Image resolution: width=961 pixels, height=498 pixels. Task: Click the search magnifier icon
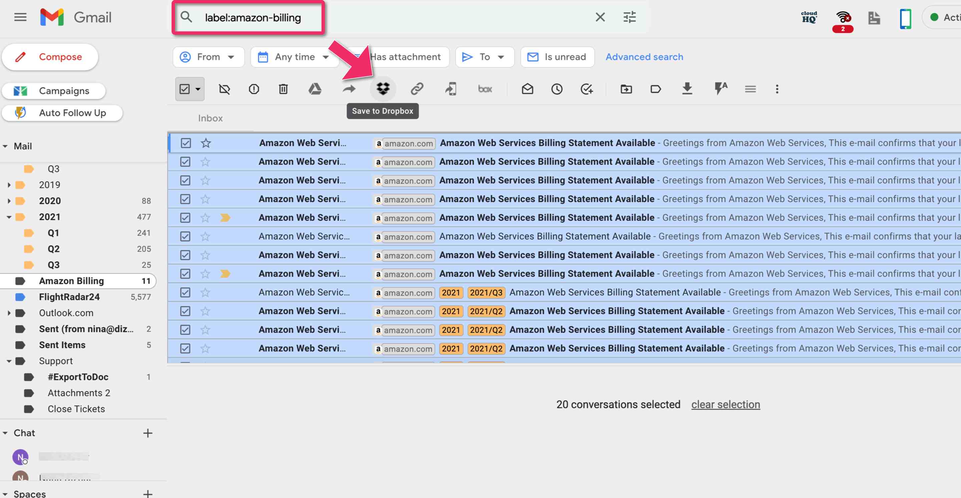tap(186, 17)
